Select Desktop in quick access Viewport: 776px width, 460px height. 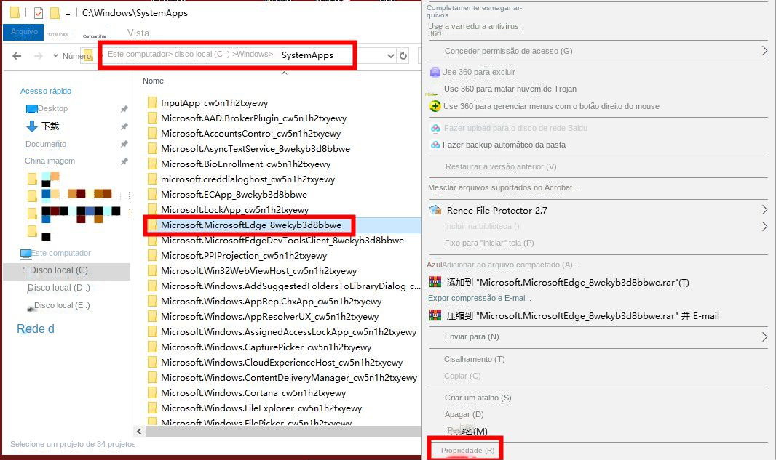click(x=53, y=108)
